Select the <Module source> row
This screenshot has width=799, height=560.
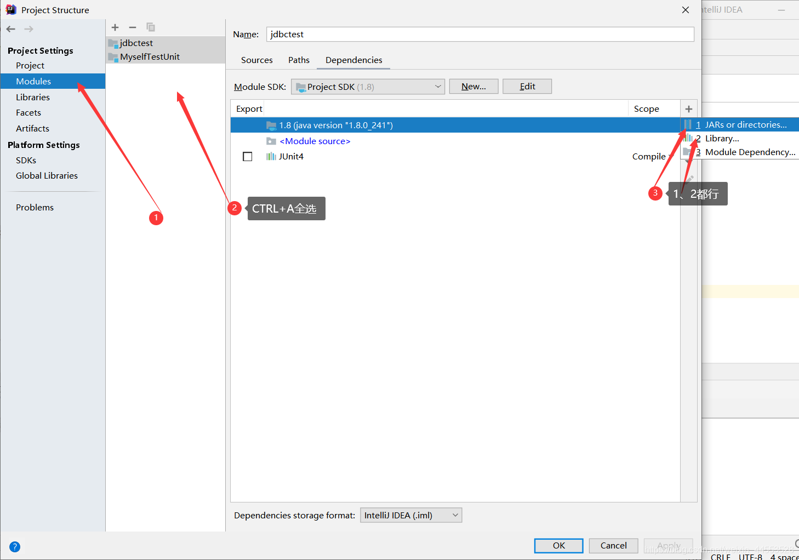tap(455, 141)
